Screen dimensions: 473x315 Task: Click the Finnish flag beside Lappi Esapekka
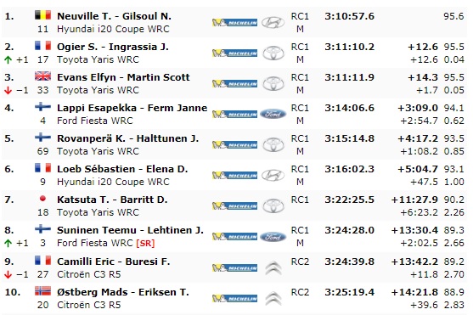[42, 107]
